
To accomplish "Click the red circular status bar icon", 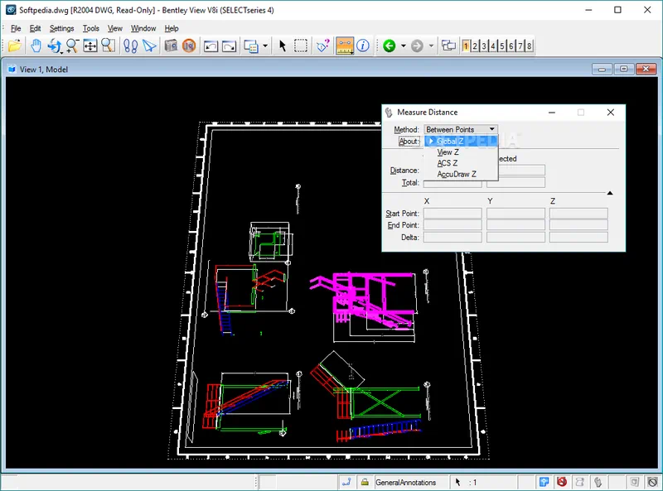I will [562, 482].
